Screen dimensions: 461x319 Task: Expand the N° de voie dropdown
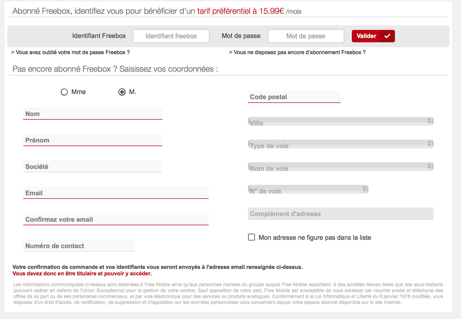pyautogui.click(x=308, y=189)
